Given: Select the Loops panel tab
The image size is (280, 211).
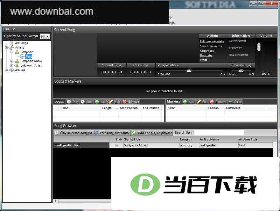Looking at the screenshot, I should (x=59, y=101).
